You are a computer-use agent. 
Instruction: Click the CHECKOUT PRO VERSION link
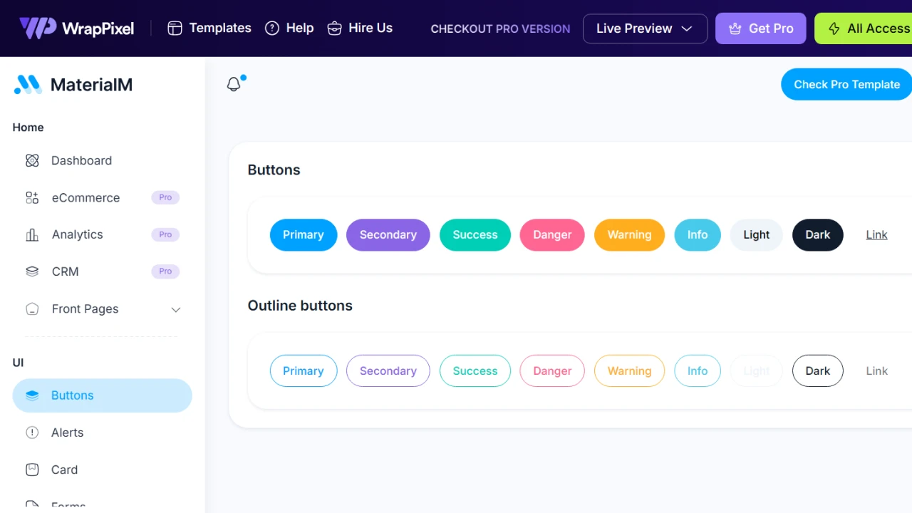(x=500, y=28)
